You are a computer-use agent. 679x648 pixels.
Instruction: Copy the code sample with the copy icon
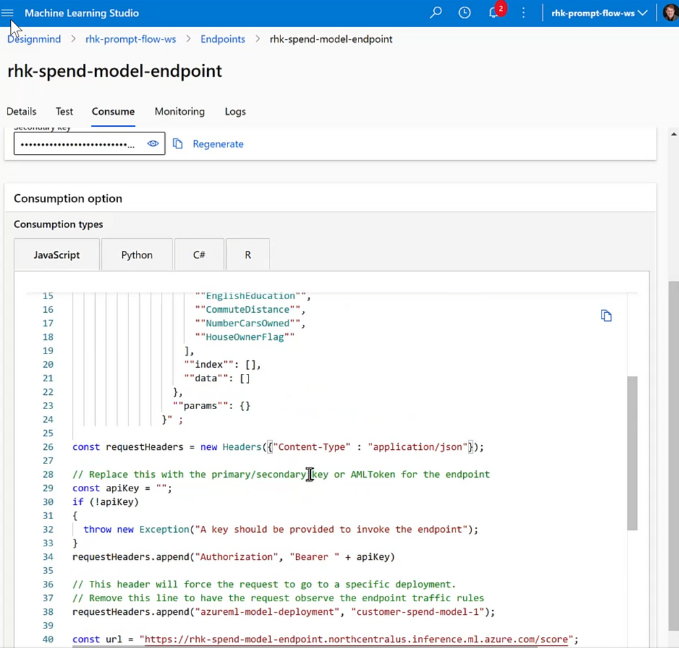[x=606, y=316]
